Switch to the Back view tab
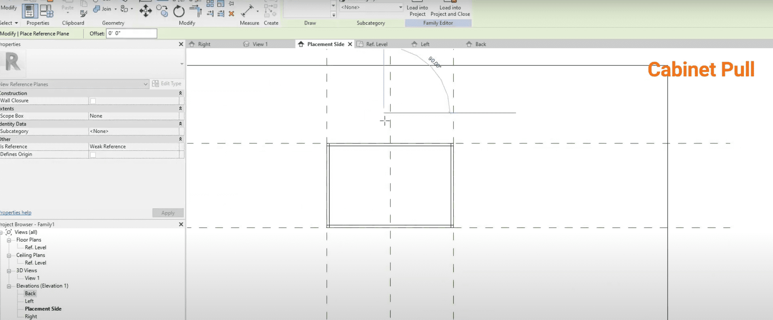Image resolution: width=773 pixels, height=320 pixels. (480, 44)
